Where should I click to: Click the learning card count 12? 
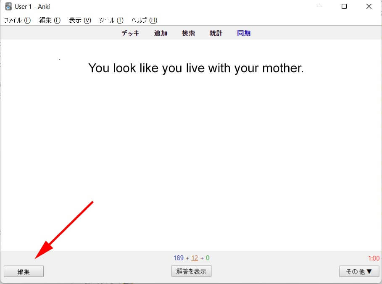[195, 258]
